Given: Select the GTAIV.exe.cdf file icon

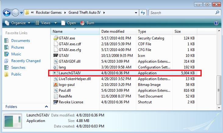Looking at the screenshot, I should pyautogui.click(x=56, y=44).
